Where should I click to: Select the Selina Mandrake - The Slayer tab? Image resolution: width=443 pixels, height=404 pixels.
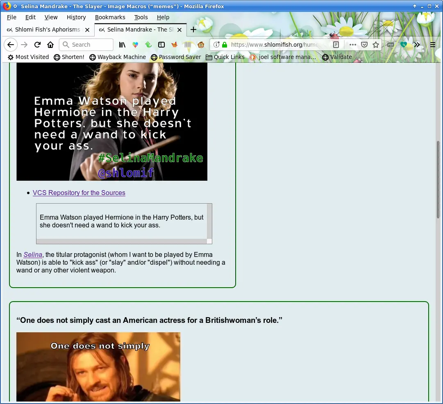coord(140,30)
